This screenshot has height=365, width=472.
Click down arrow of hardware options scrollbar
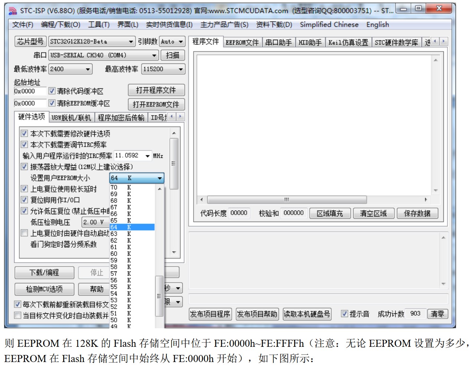coord(174,252)
